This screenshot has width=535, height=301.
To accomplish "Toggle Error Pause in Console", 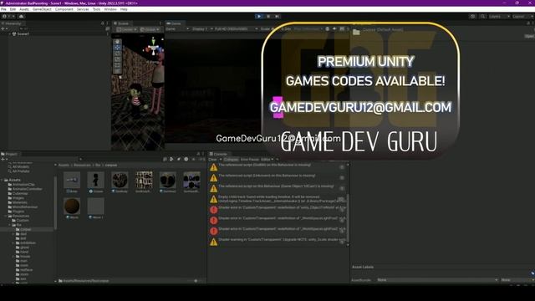I will coord(250,160).
